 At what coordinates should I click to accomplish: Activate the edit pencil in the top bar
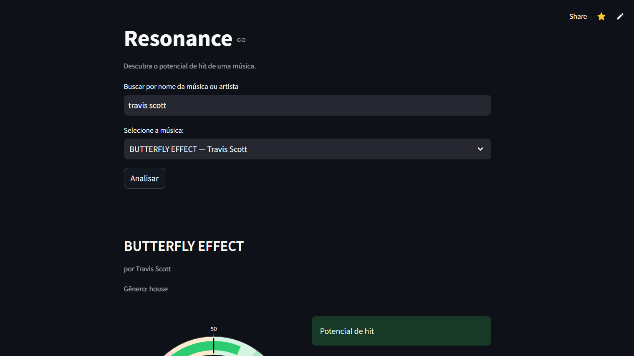coord(620,16)
